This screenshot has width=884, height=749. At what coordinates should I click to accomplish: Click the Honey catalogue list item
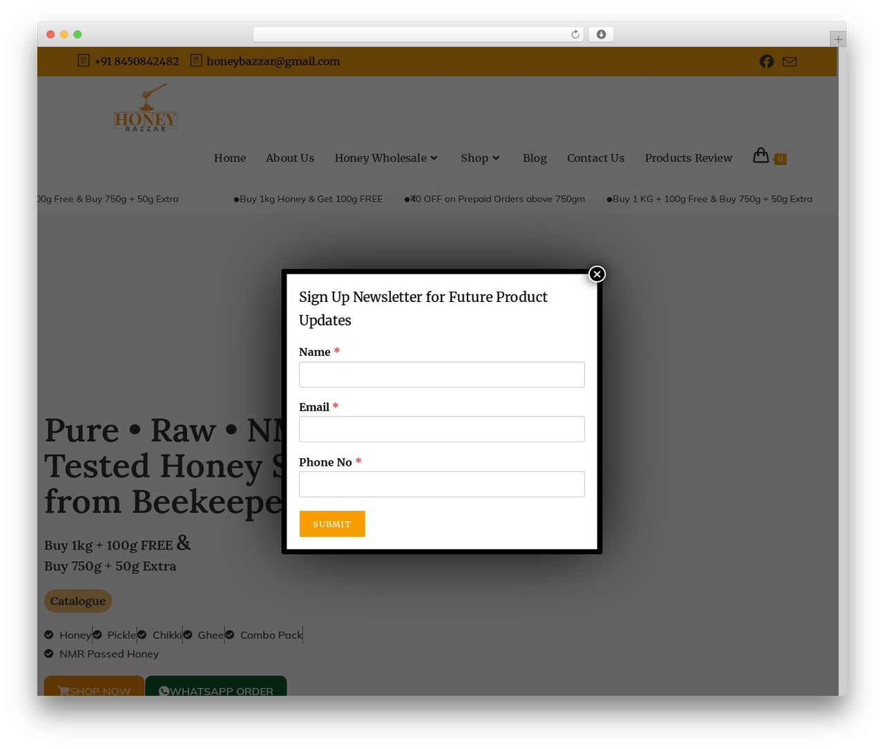coord(68,635)
